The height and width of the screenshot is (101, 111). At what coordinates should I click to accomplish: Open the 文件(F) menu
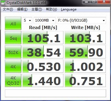pos(8,9)
